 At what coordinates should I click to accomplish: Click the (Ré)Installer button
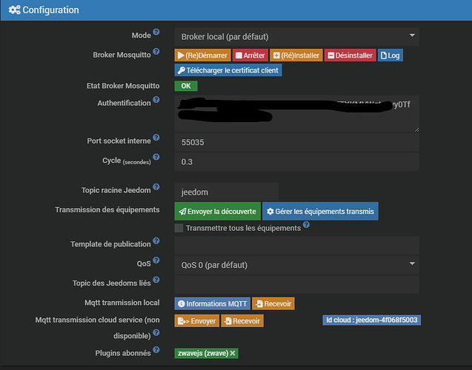pos(295,55)
